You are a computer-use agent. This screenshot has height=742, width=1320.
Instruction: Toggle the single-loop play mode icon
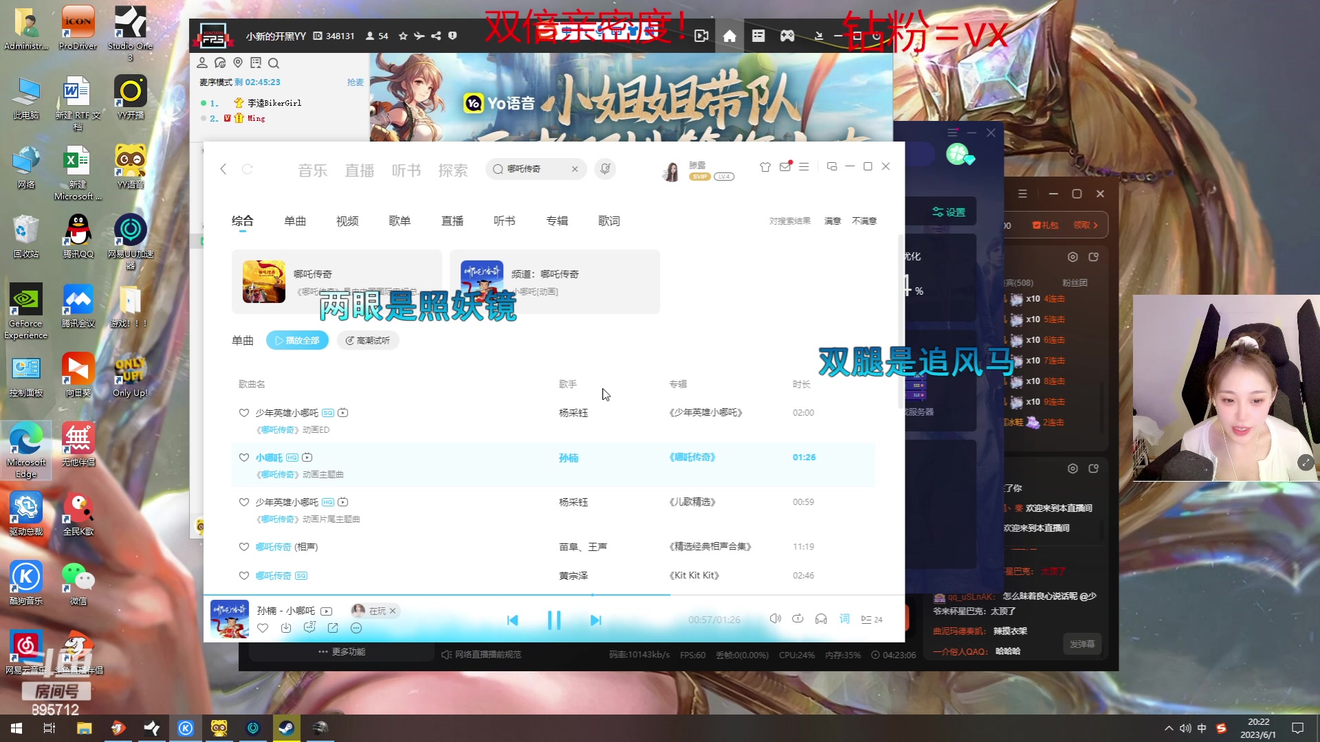pyautogui.click(x=797, y=619)
